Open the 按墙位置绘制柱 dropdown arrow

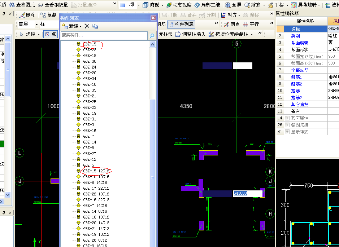(x=252, y=34)
